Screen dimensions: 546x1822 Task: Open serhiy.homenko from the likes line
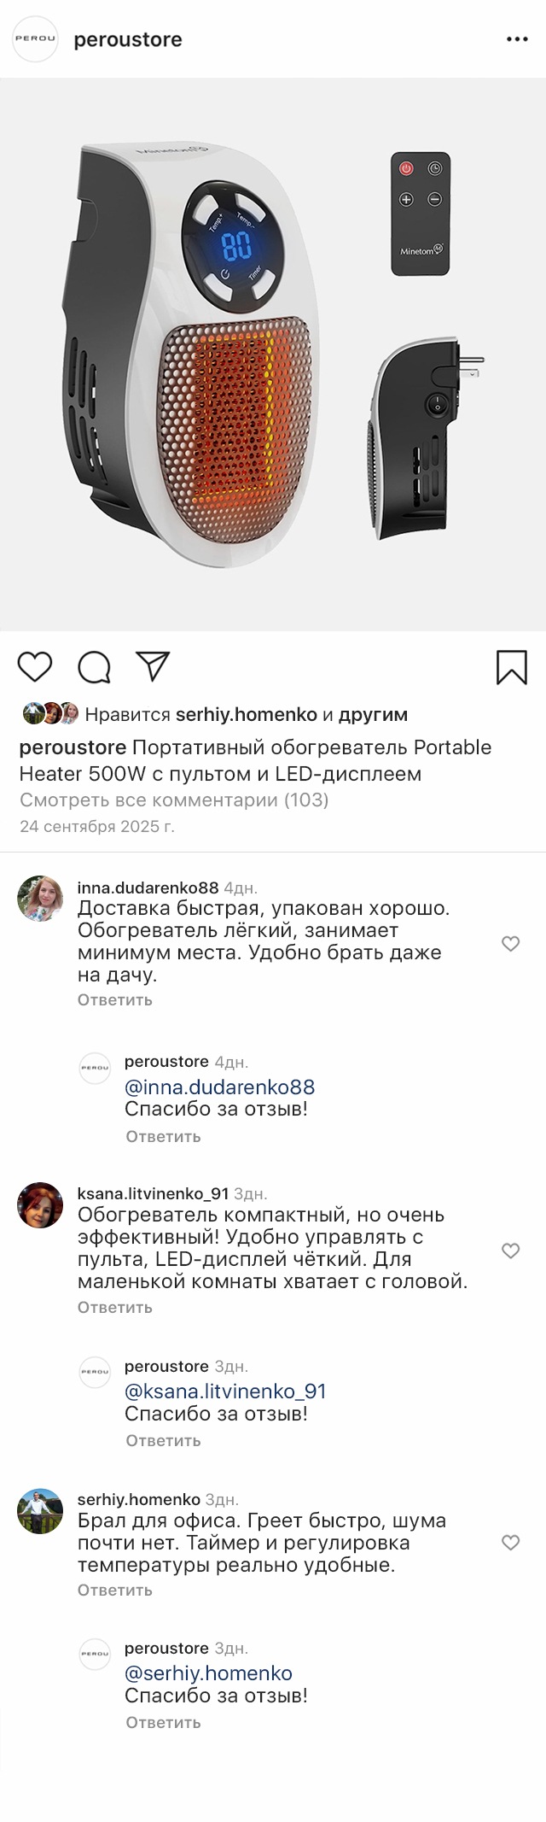246,714
